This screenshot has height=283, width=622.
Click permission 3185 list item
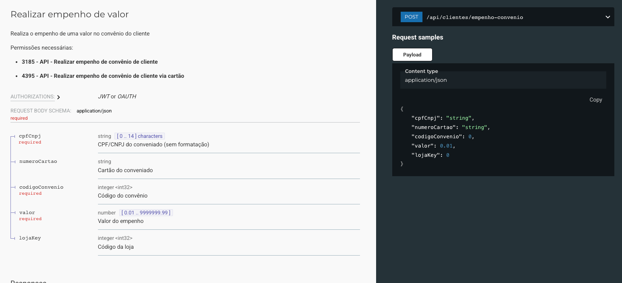[89, 62]
